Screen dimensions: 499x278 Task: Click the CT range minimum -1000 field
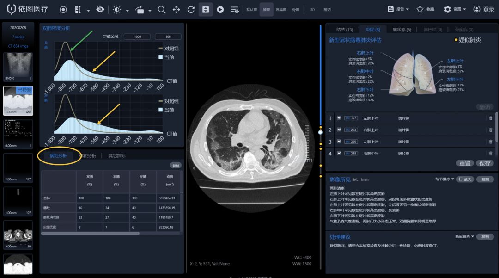coord(137,37)
